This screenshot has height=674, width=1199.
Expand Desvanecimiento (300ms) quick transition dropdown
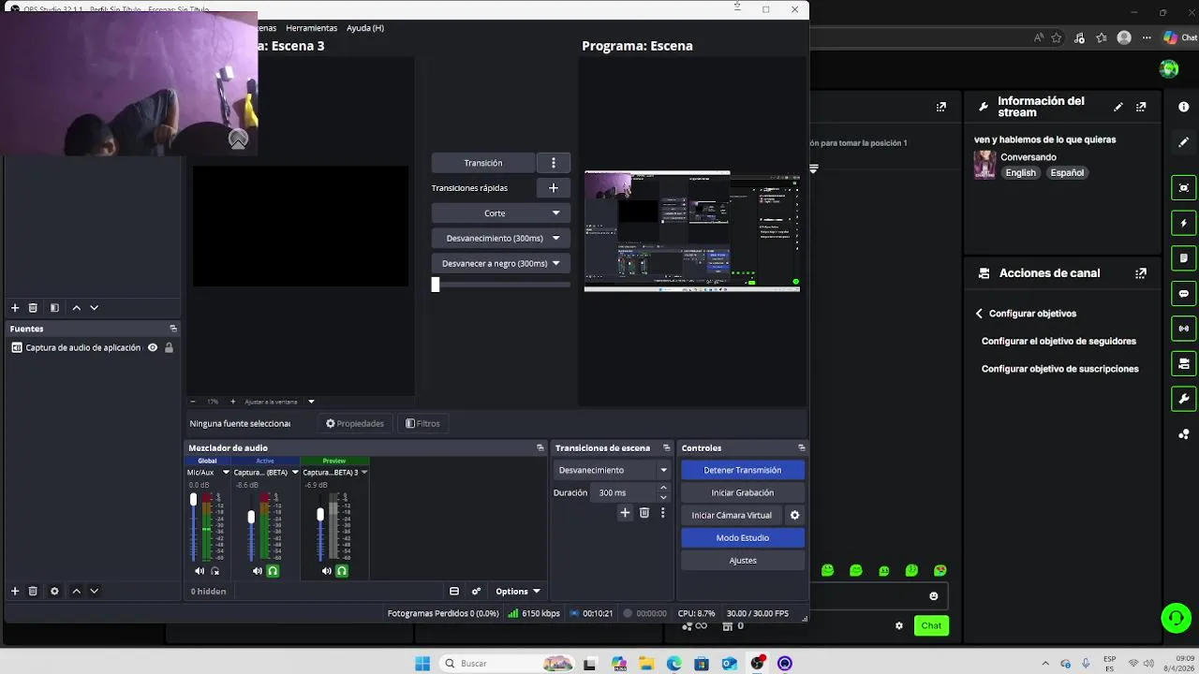(x=555, y=238)
